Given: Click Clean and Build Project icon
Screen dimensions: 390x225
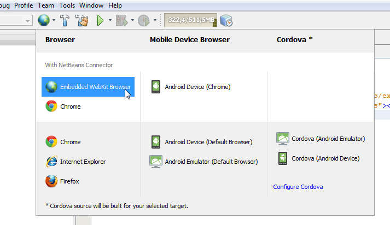Looking at the screenshot, I should click(82, 21).
